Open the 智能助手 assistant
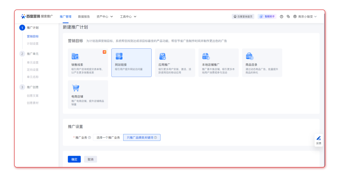Image resolution: width=339 pixels, height=177 pixels. tap(267, 17)
